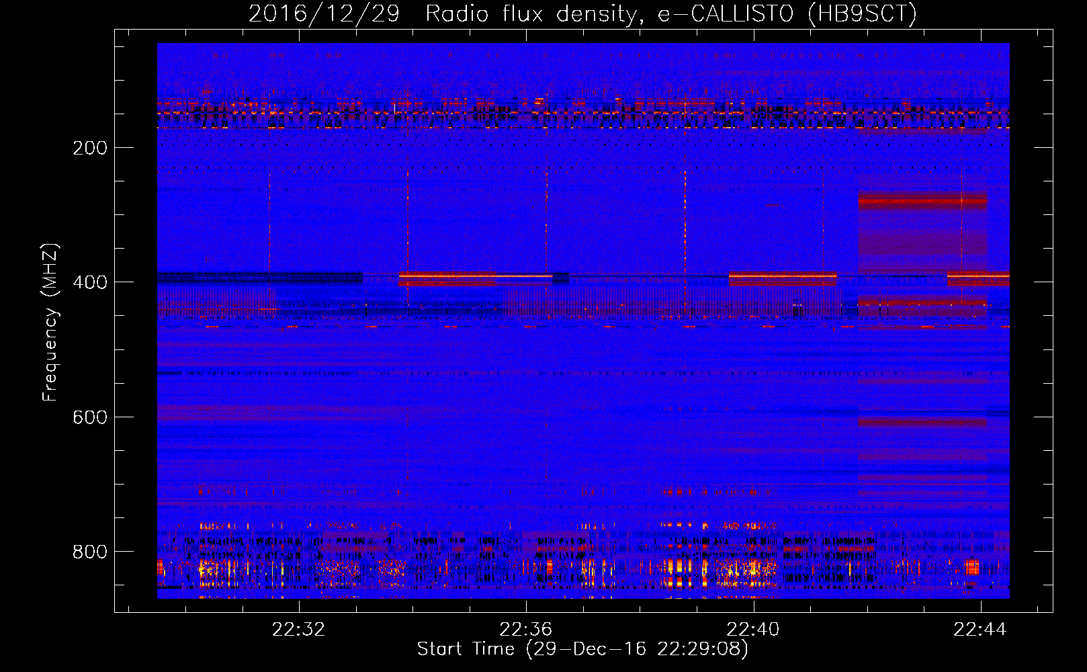1087x672 pixels.
Task: Click the plot title 'Radio flux density, e-CALLISTO (HB9SCT)'
Action: click(x=671, y=13)
